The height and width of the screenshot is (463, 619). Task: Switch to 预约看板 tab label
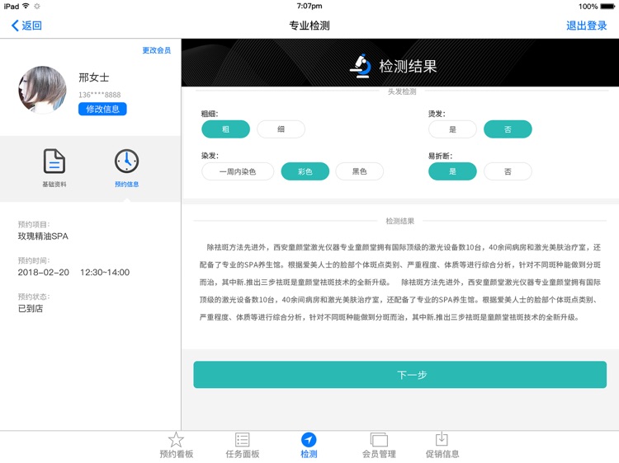coord(176,454)
